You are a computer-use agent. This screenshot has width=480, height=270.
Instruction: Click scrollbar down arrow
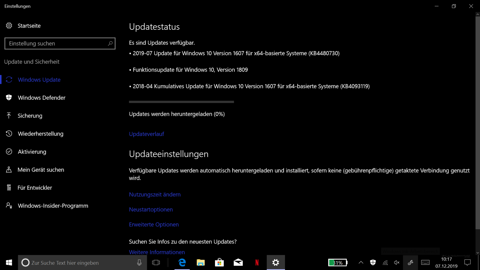pyautogui.click(x=478, y=253)
